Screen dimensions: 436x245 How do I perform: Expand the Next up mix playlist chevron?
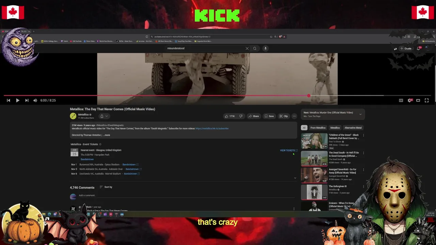tap(360, 114)
